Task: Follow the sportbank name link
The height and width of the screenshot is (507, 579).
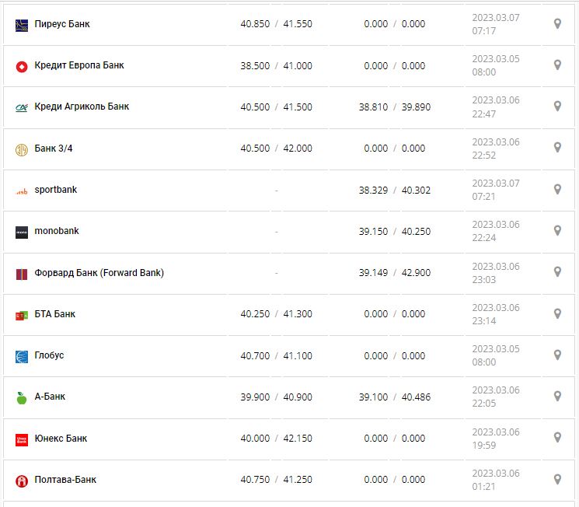Action: click(56, 190)
